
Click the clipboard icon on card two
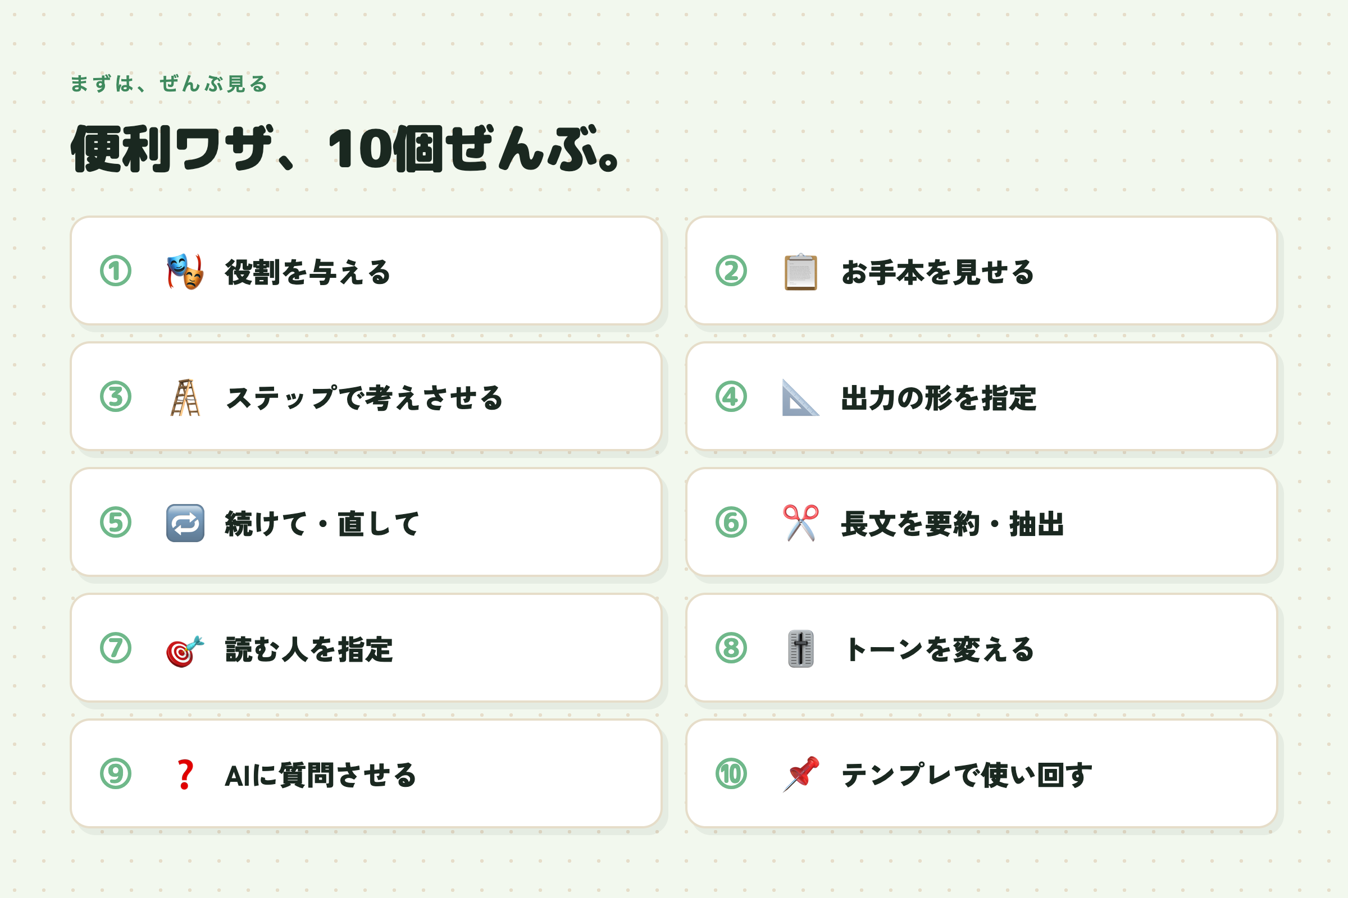point(801,272)
